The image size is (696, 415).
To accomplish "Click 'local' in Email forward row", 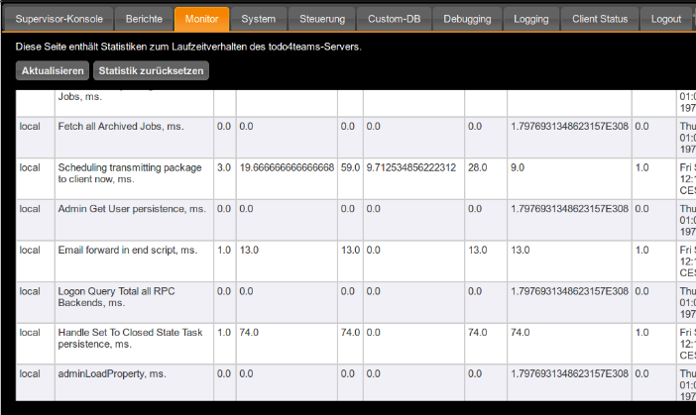I will click(30, 250).
